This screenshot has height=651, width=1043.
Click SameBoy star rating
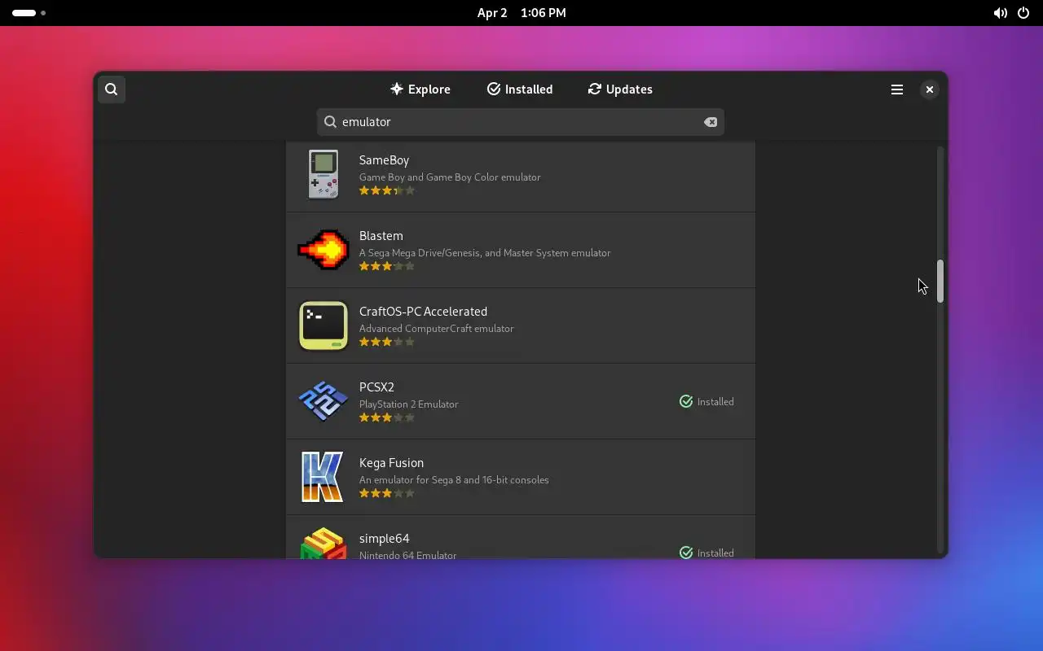point(387,191)
